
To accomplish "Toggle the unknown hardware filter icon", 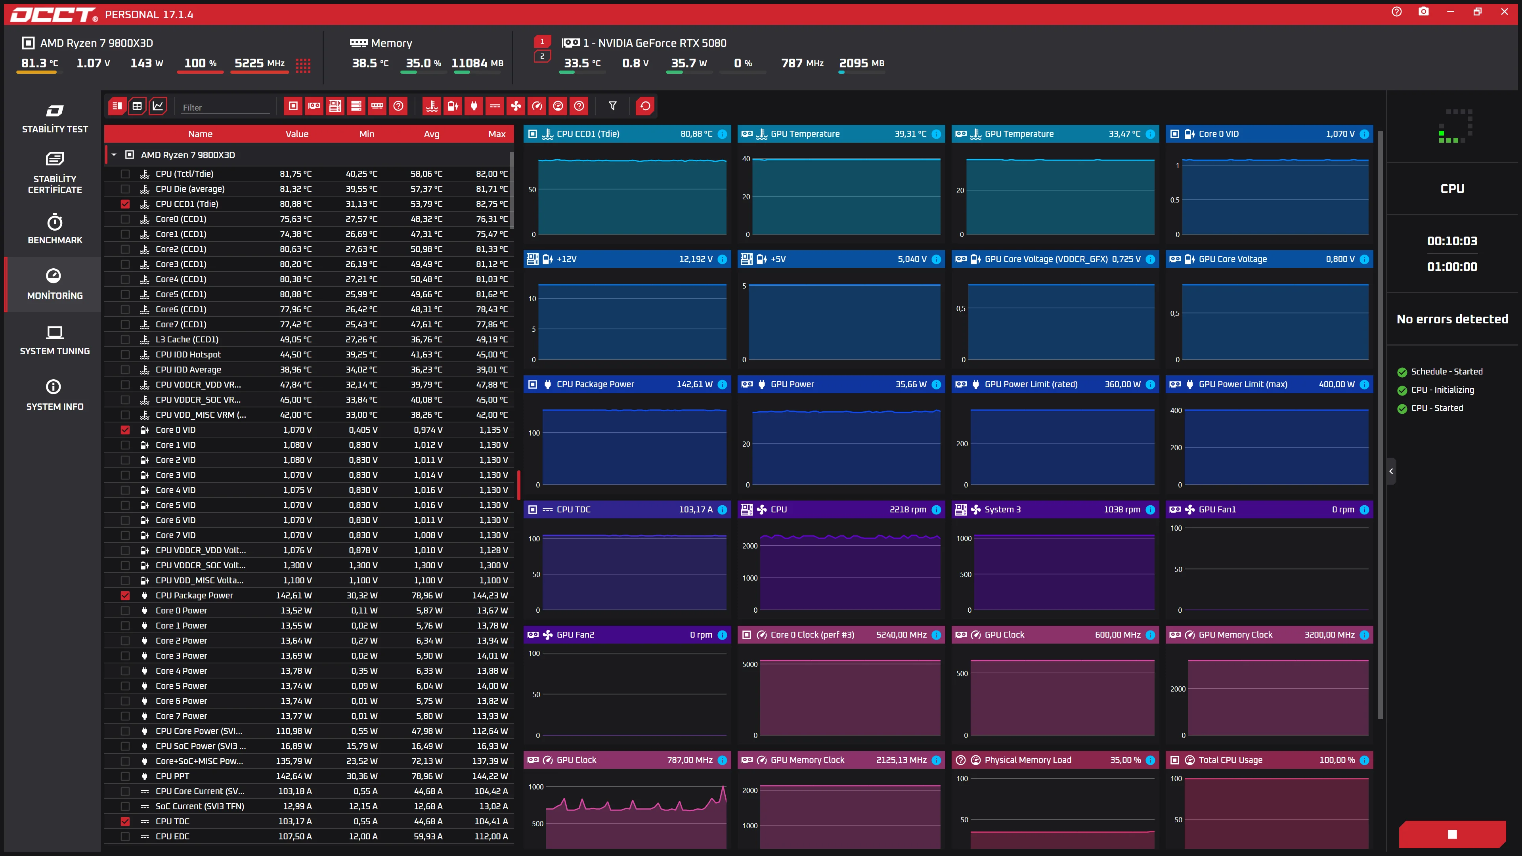I will pos(398,106).
